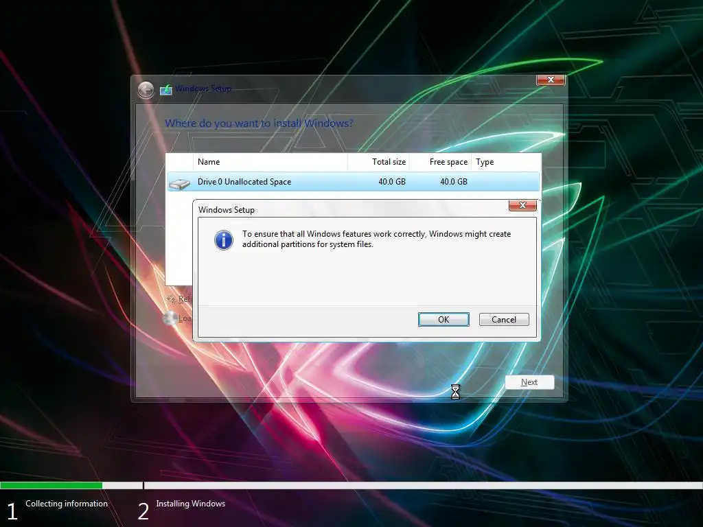Click the 'Collecting information' step label
Image resolution: width=703 pixels, height=527 pixels.
[67, 504]
